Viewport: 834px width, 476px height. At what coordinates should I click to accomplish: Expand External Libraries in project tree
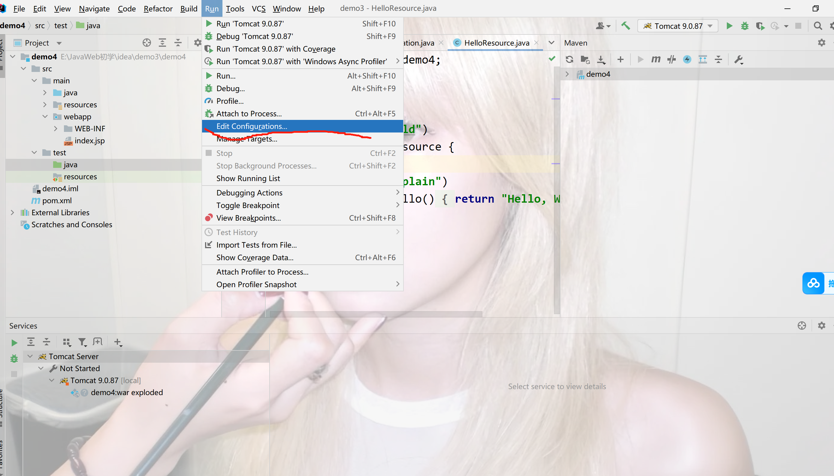point(12,213)
